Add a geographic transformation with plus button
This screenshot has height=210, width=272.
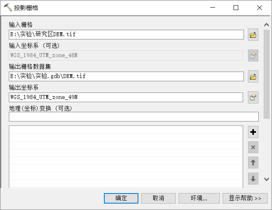point(253,132)
